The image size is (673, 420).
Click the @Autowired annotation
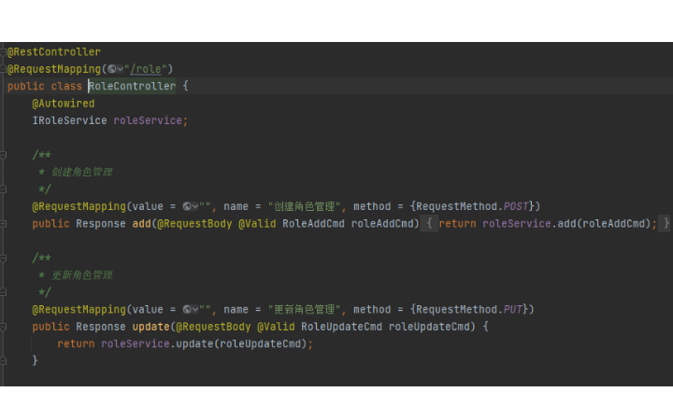point(64,104)
